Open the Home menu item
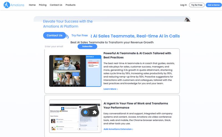The width and height of the screenshot is (222, 137). pyautogui.click(x=32, y=5)
